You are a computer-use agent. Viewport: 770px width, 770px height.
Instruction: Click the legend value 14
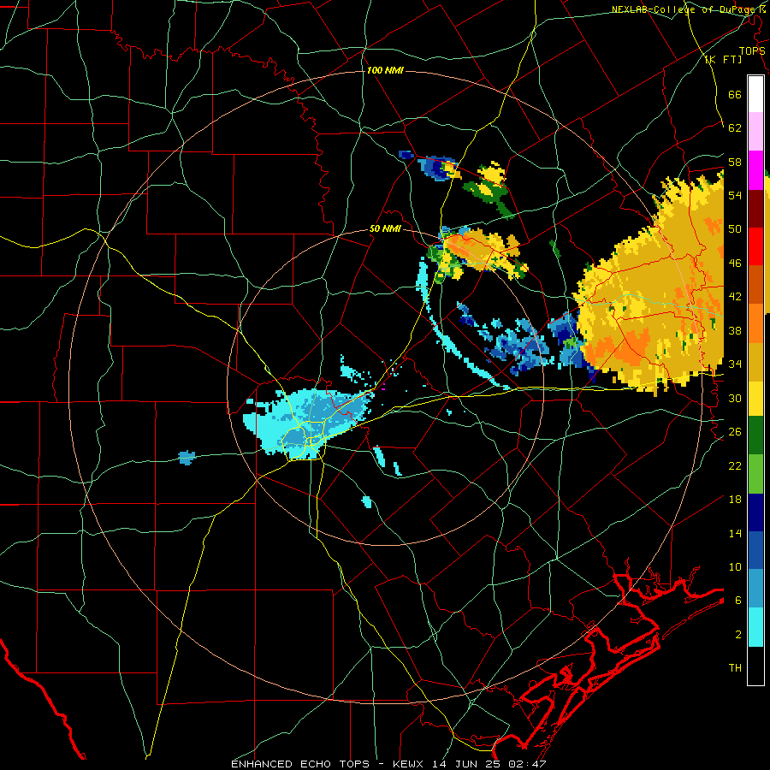(735, 533)
